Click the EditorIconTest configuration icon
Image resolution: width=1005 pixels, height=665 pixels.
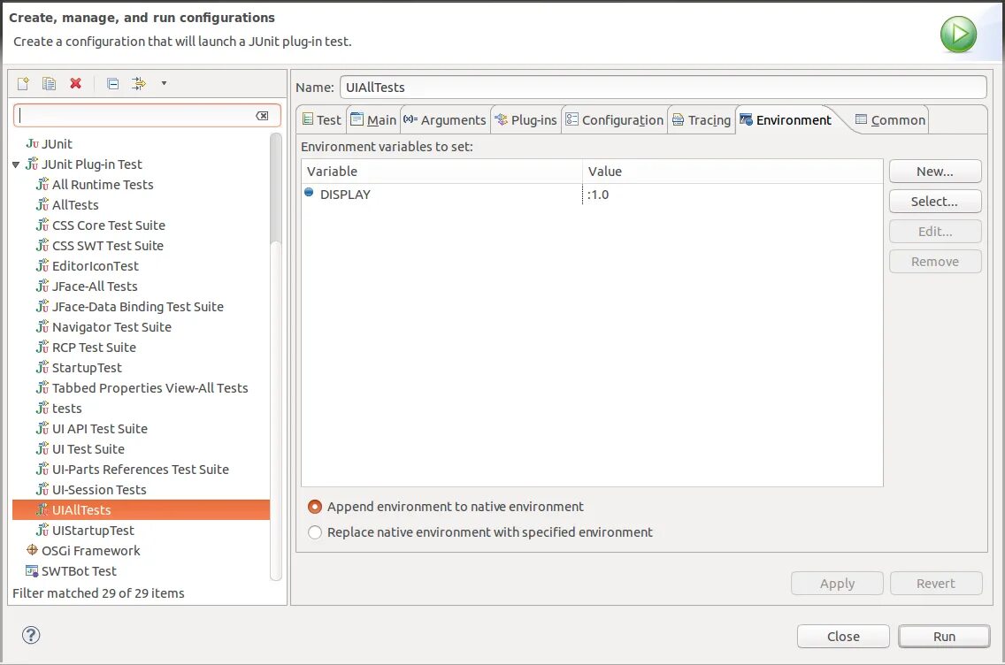(x=42, y=266)
